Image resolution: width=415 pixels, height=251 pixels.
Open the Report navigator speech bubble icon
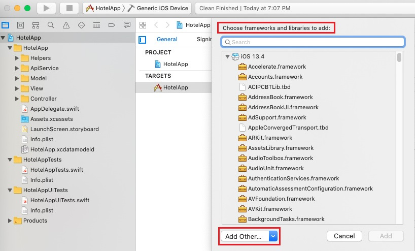[x=127, y=25]
